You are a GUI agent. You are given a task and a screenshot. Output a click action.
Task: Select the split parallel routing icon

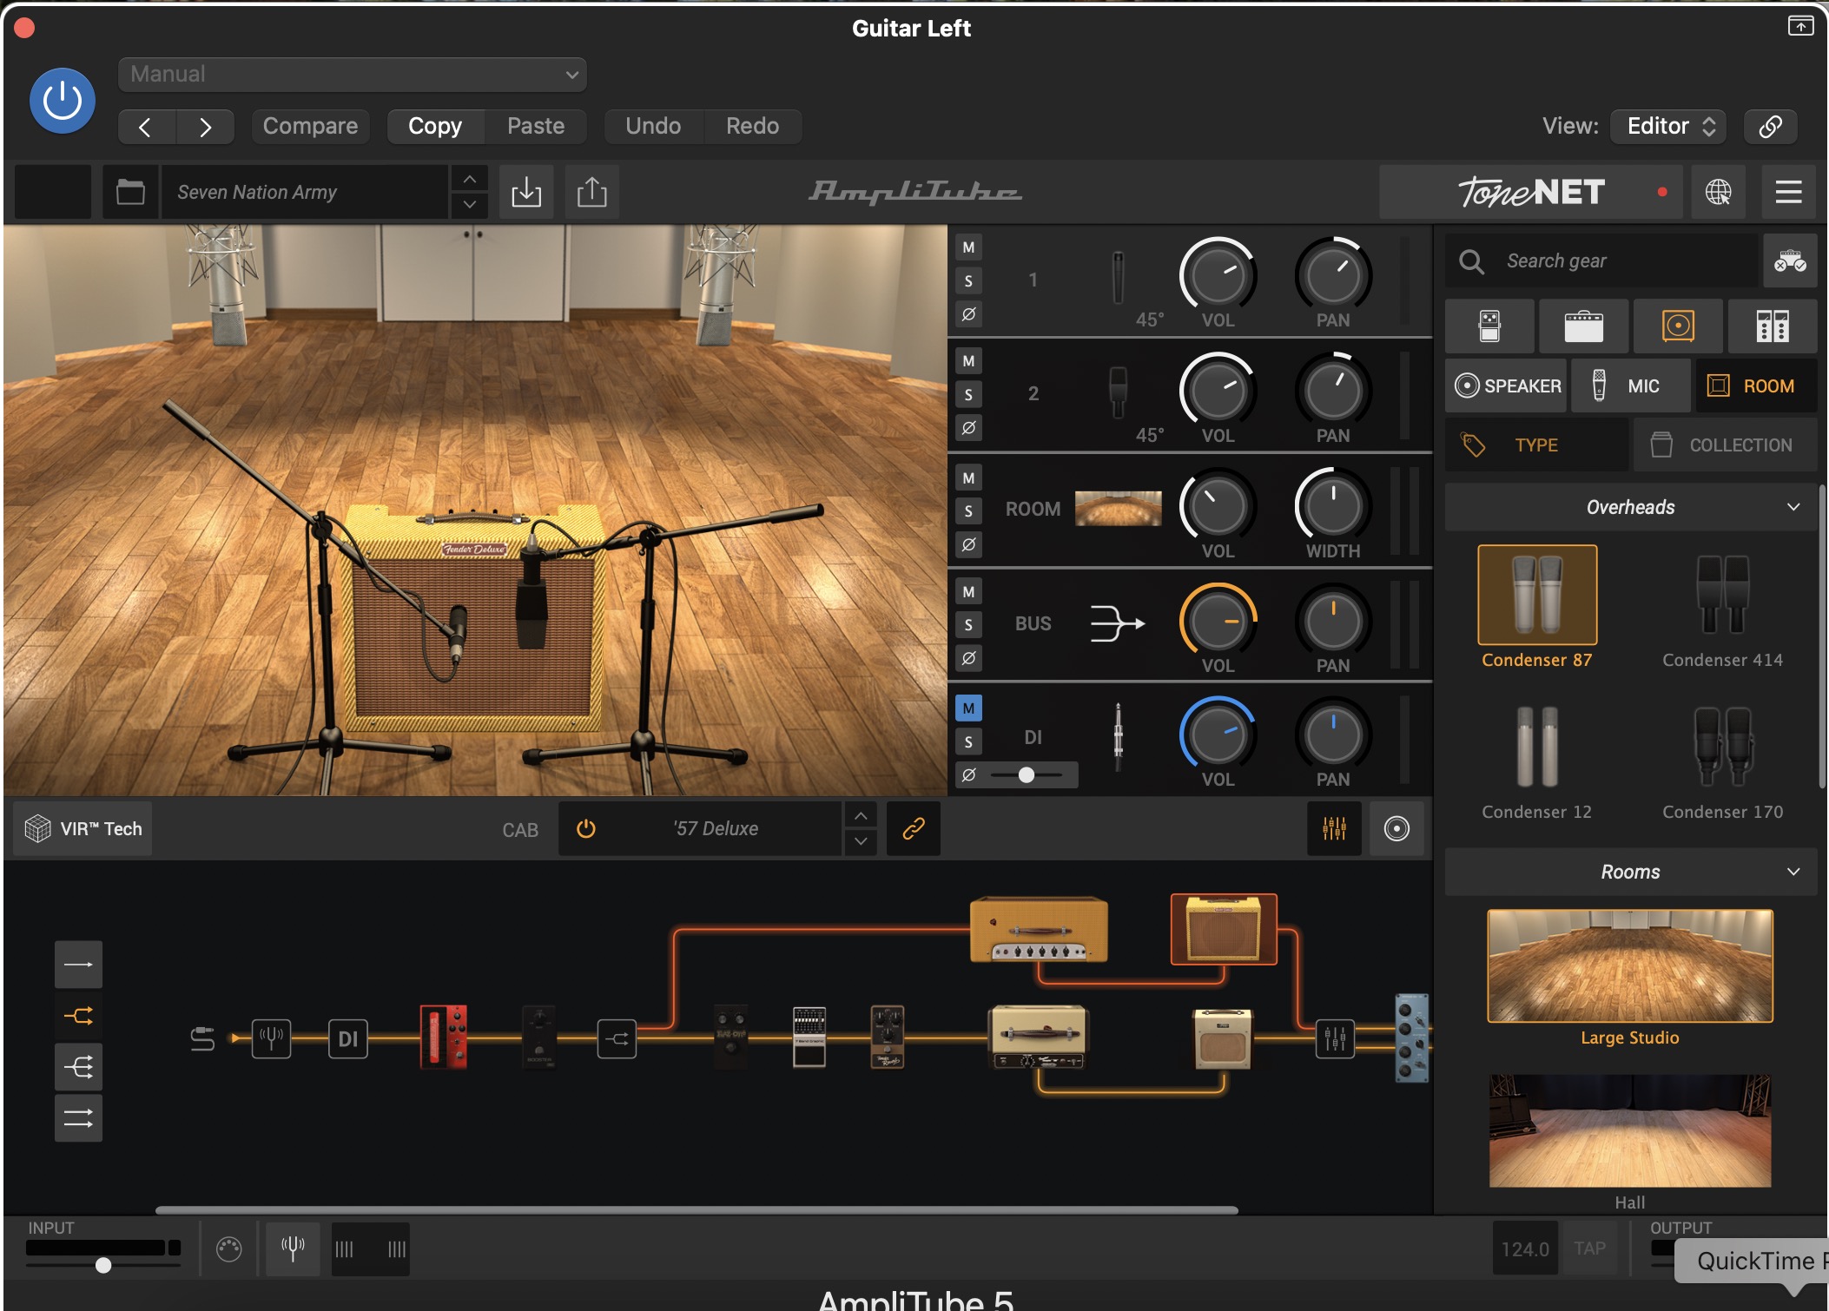(x=78, y=1016)
